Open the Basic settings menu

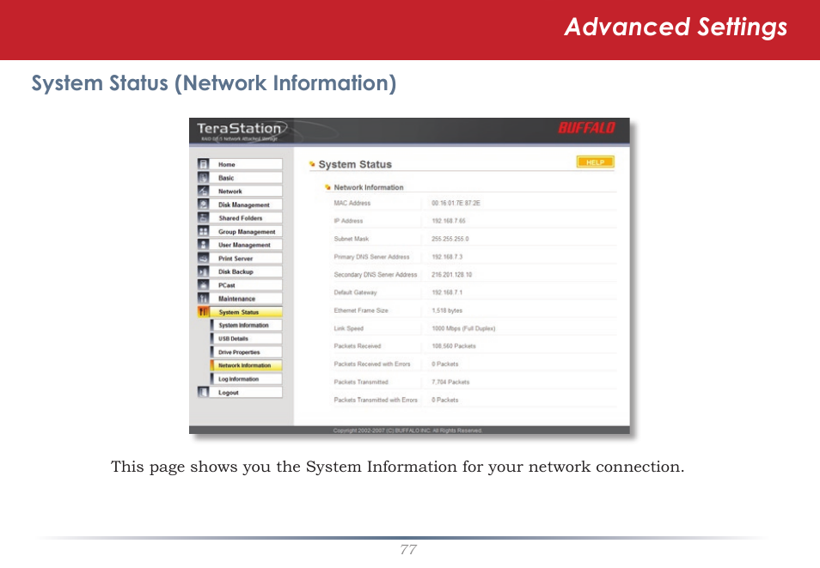(x=247, y=178)
